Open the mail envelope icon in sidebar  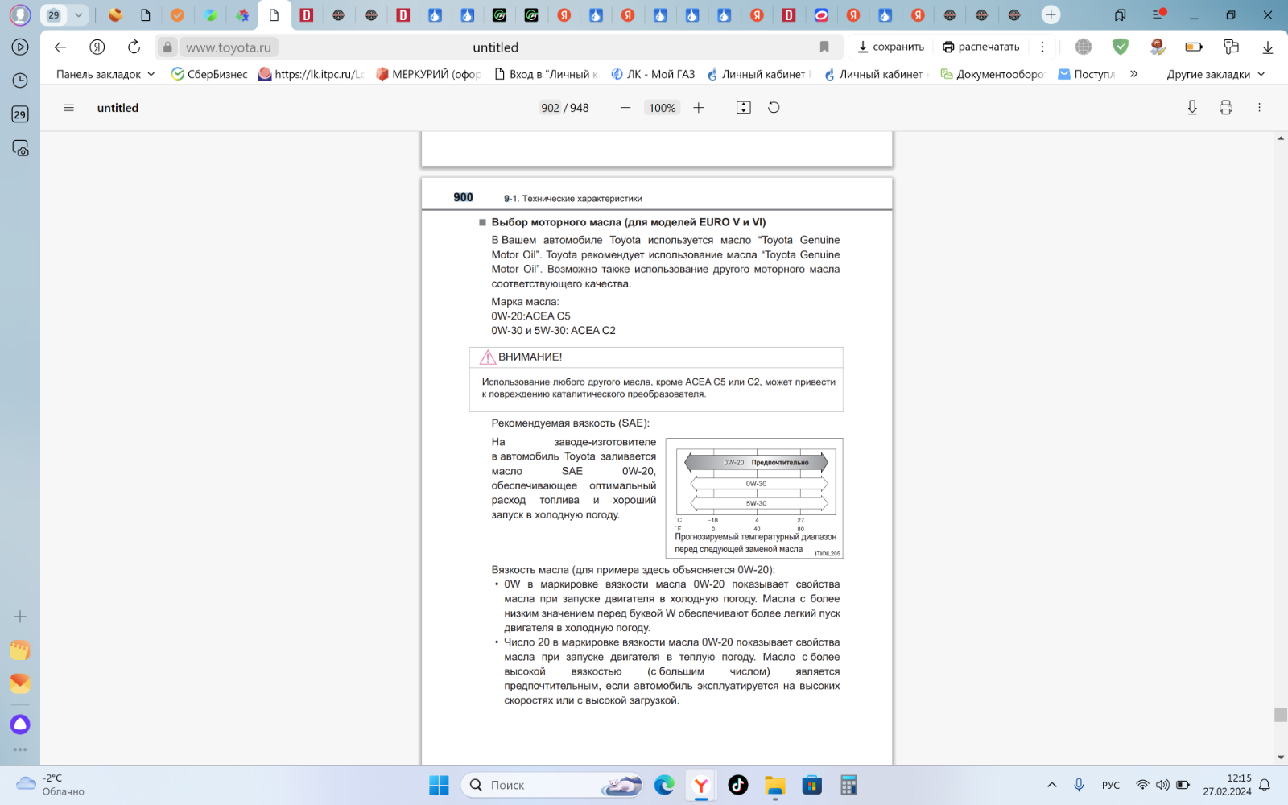[20, 683]
